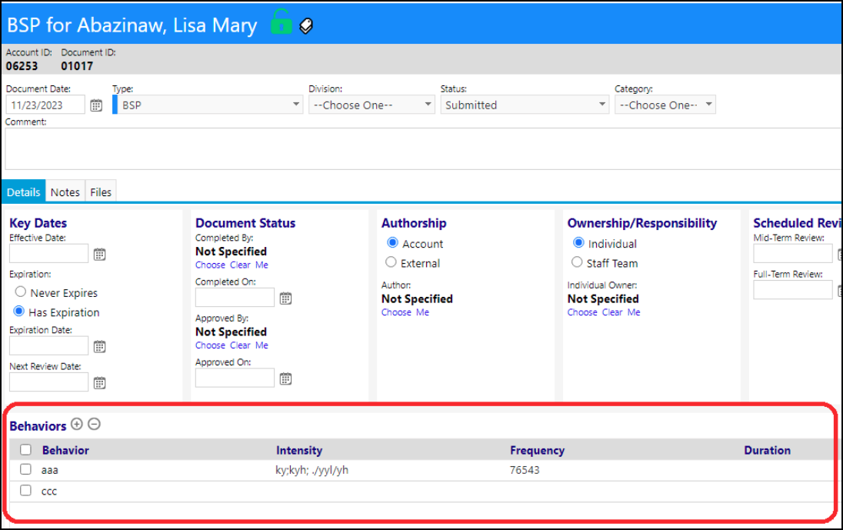Click the behavior name ccc
The width and height of the screenshot is (843, 530).
[49, 492]
